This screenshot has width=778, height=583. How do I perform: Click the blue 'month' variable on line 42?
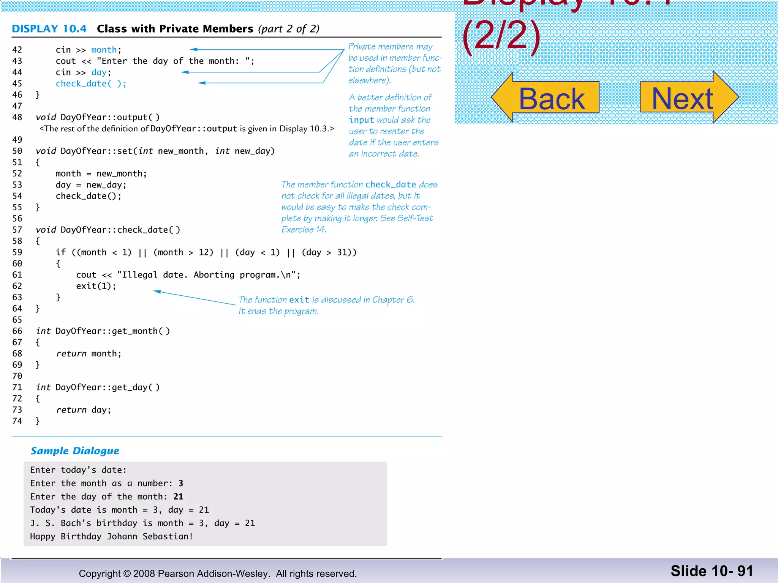click(104, 50)
